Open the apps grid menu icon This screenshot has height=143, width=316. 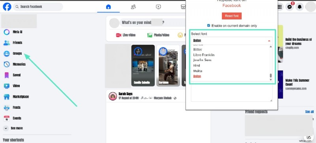[x=280, y=7]
